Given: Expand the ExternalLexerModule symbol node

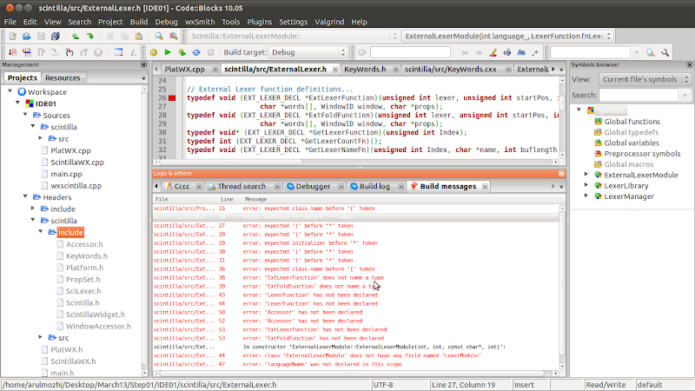Looking at the screenshot, I should pyautogui.click(x=586, y=174).
